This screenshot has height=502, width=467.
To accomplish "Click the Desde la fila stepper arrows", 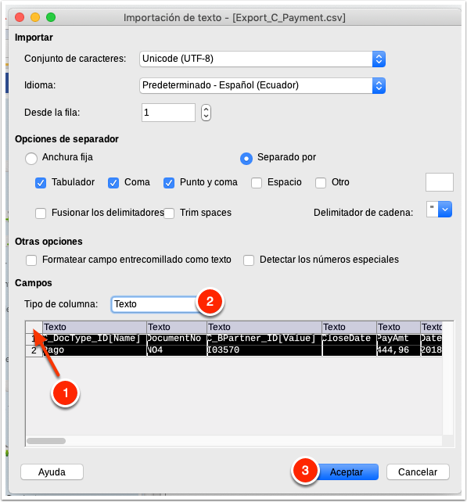I will 206,113.
